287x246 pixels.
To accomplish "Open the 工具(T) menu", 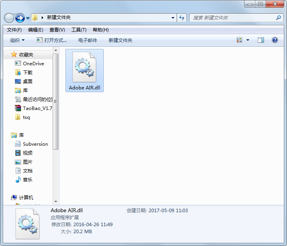I will pyautogui.click(x=79, y=30).
